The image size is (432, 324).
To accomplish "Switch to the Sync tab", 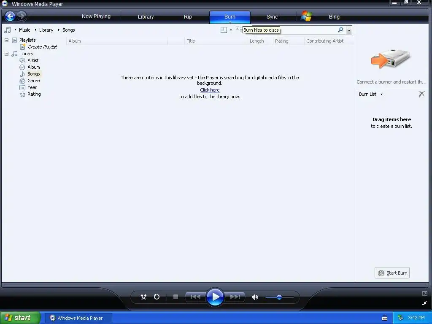I will tap(272, 17).
